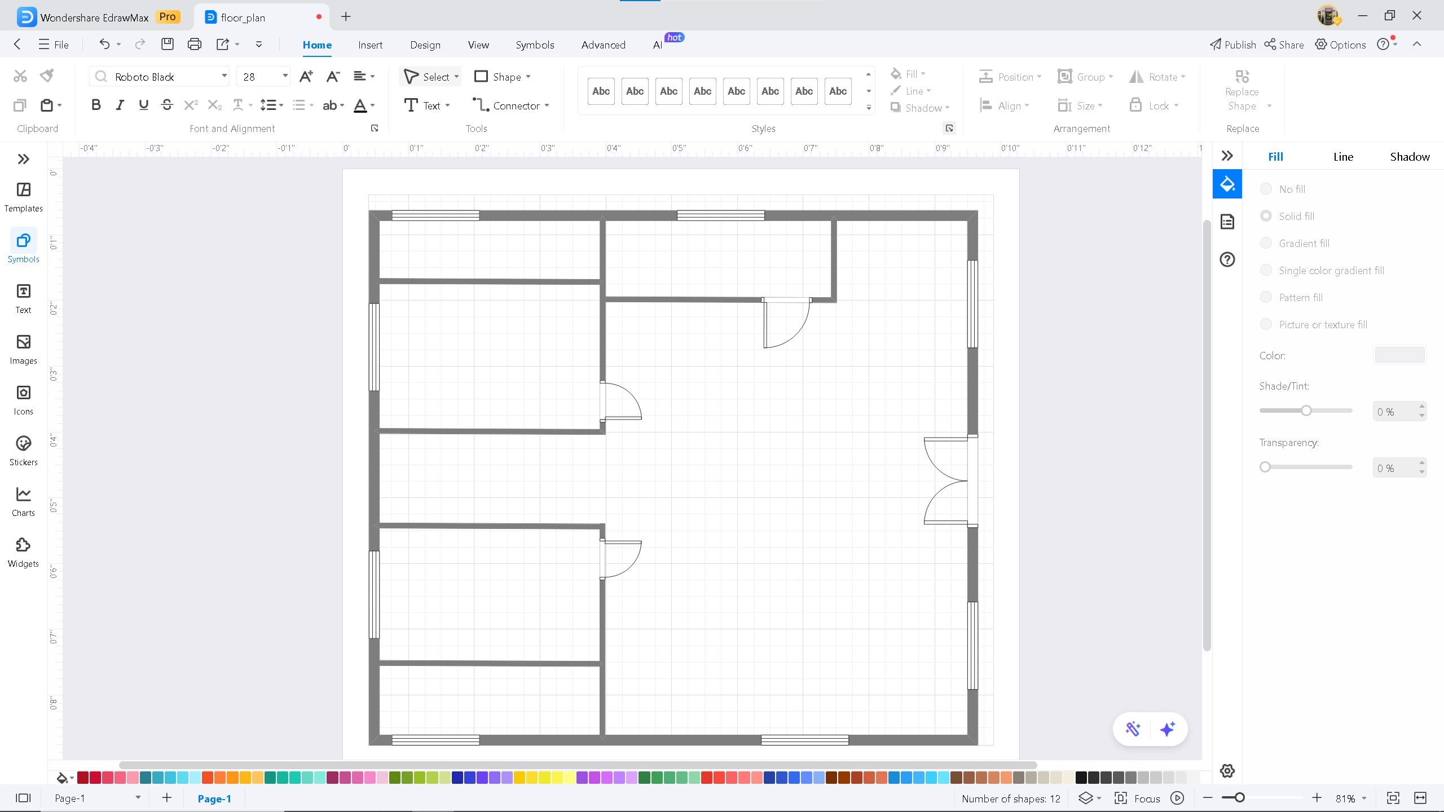Click the Transparency percentage input field
Viewport: 1444px width, 812px height.
point(1394,468)
